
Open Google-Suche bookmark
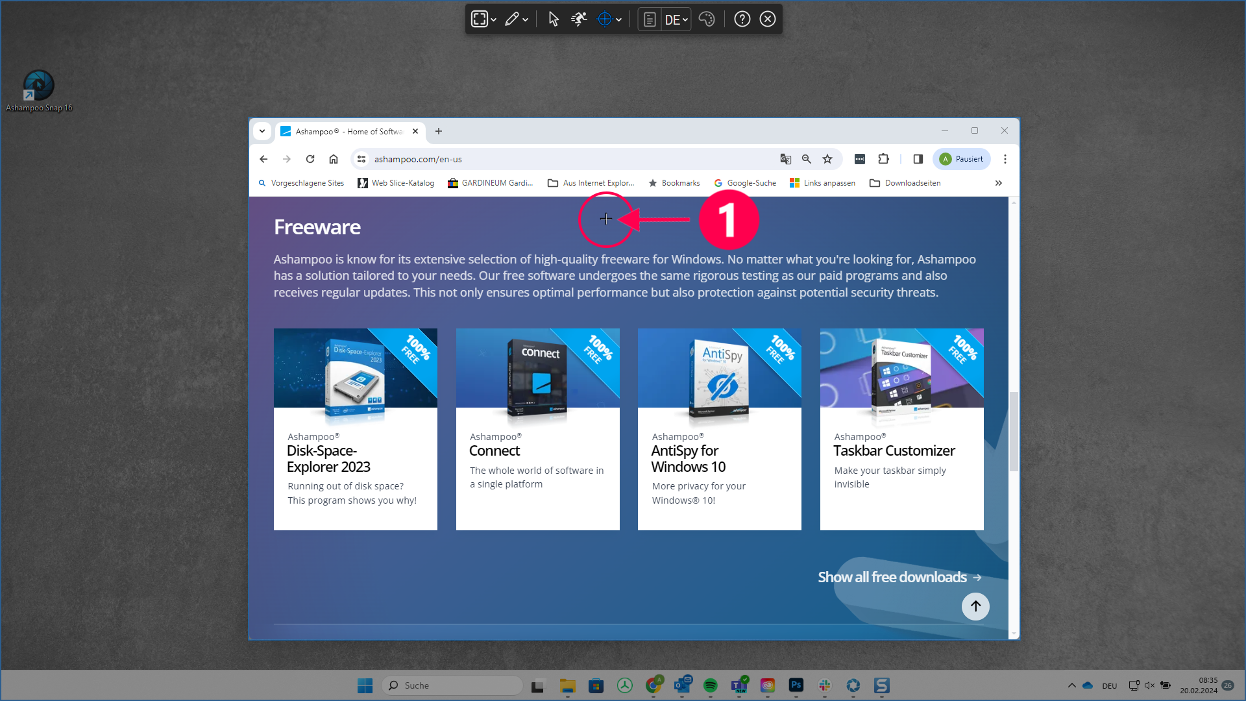click(x=745, y=183)
